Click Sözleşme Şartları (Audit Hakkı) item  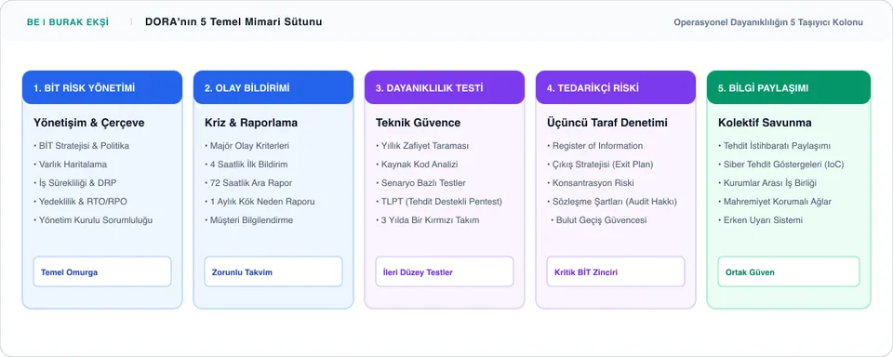click(612, 202)
